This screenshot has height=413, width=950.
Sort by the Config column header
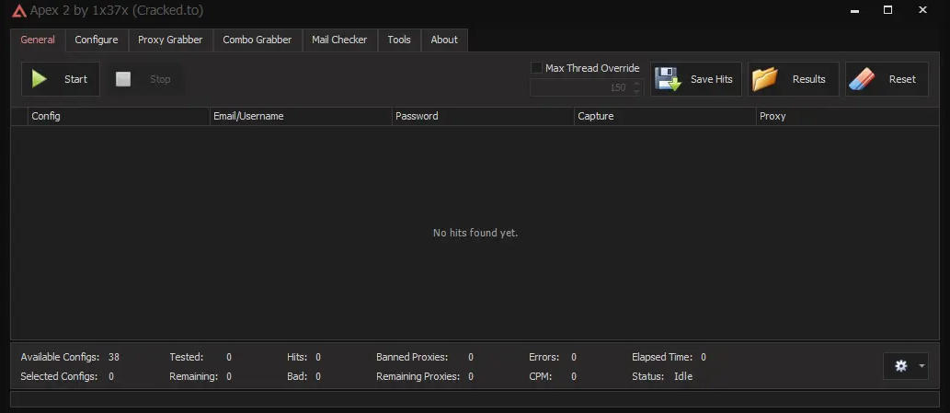[x=119, y=116]
